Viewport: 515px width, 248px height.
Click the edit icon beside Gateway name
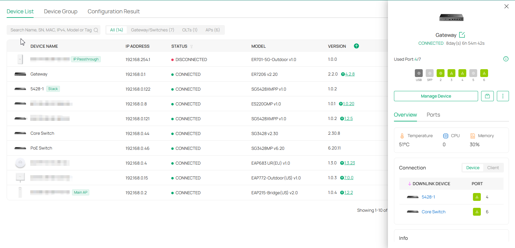462,35
